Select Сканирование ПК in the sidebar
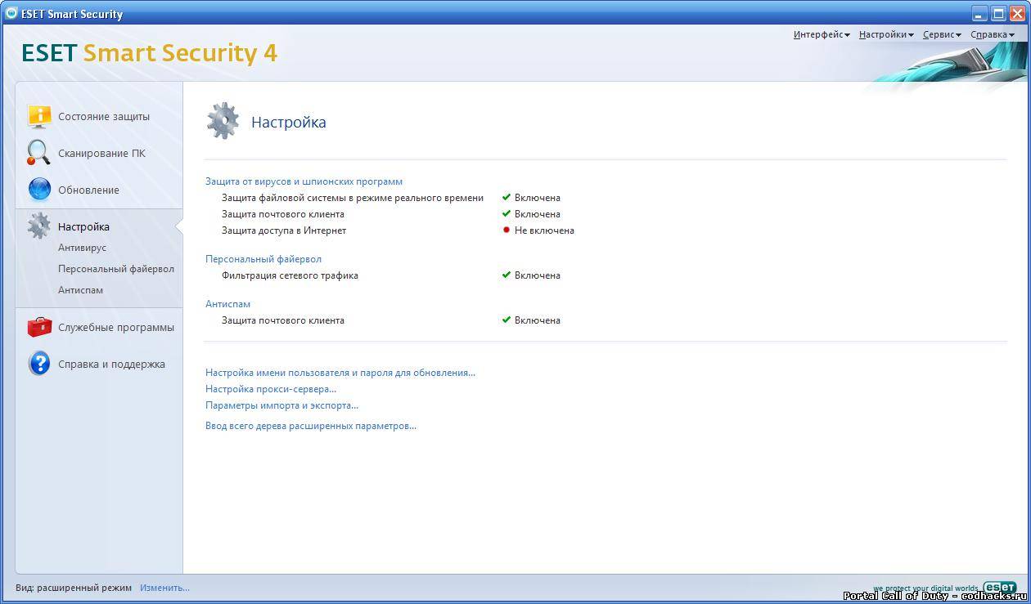The image size is (1031, 604). pyautogui.click(x=101, y=153)
